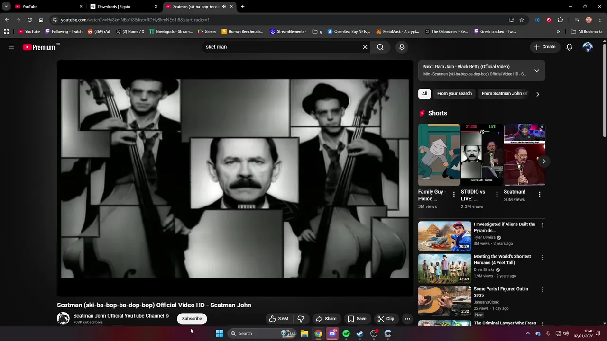Open menu for the Aliens Pyramids video
Image resolution: width=607 pixels, height=341 pixels.
click(543, 225)
